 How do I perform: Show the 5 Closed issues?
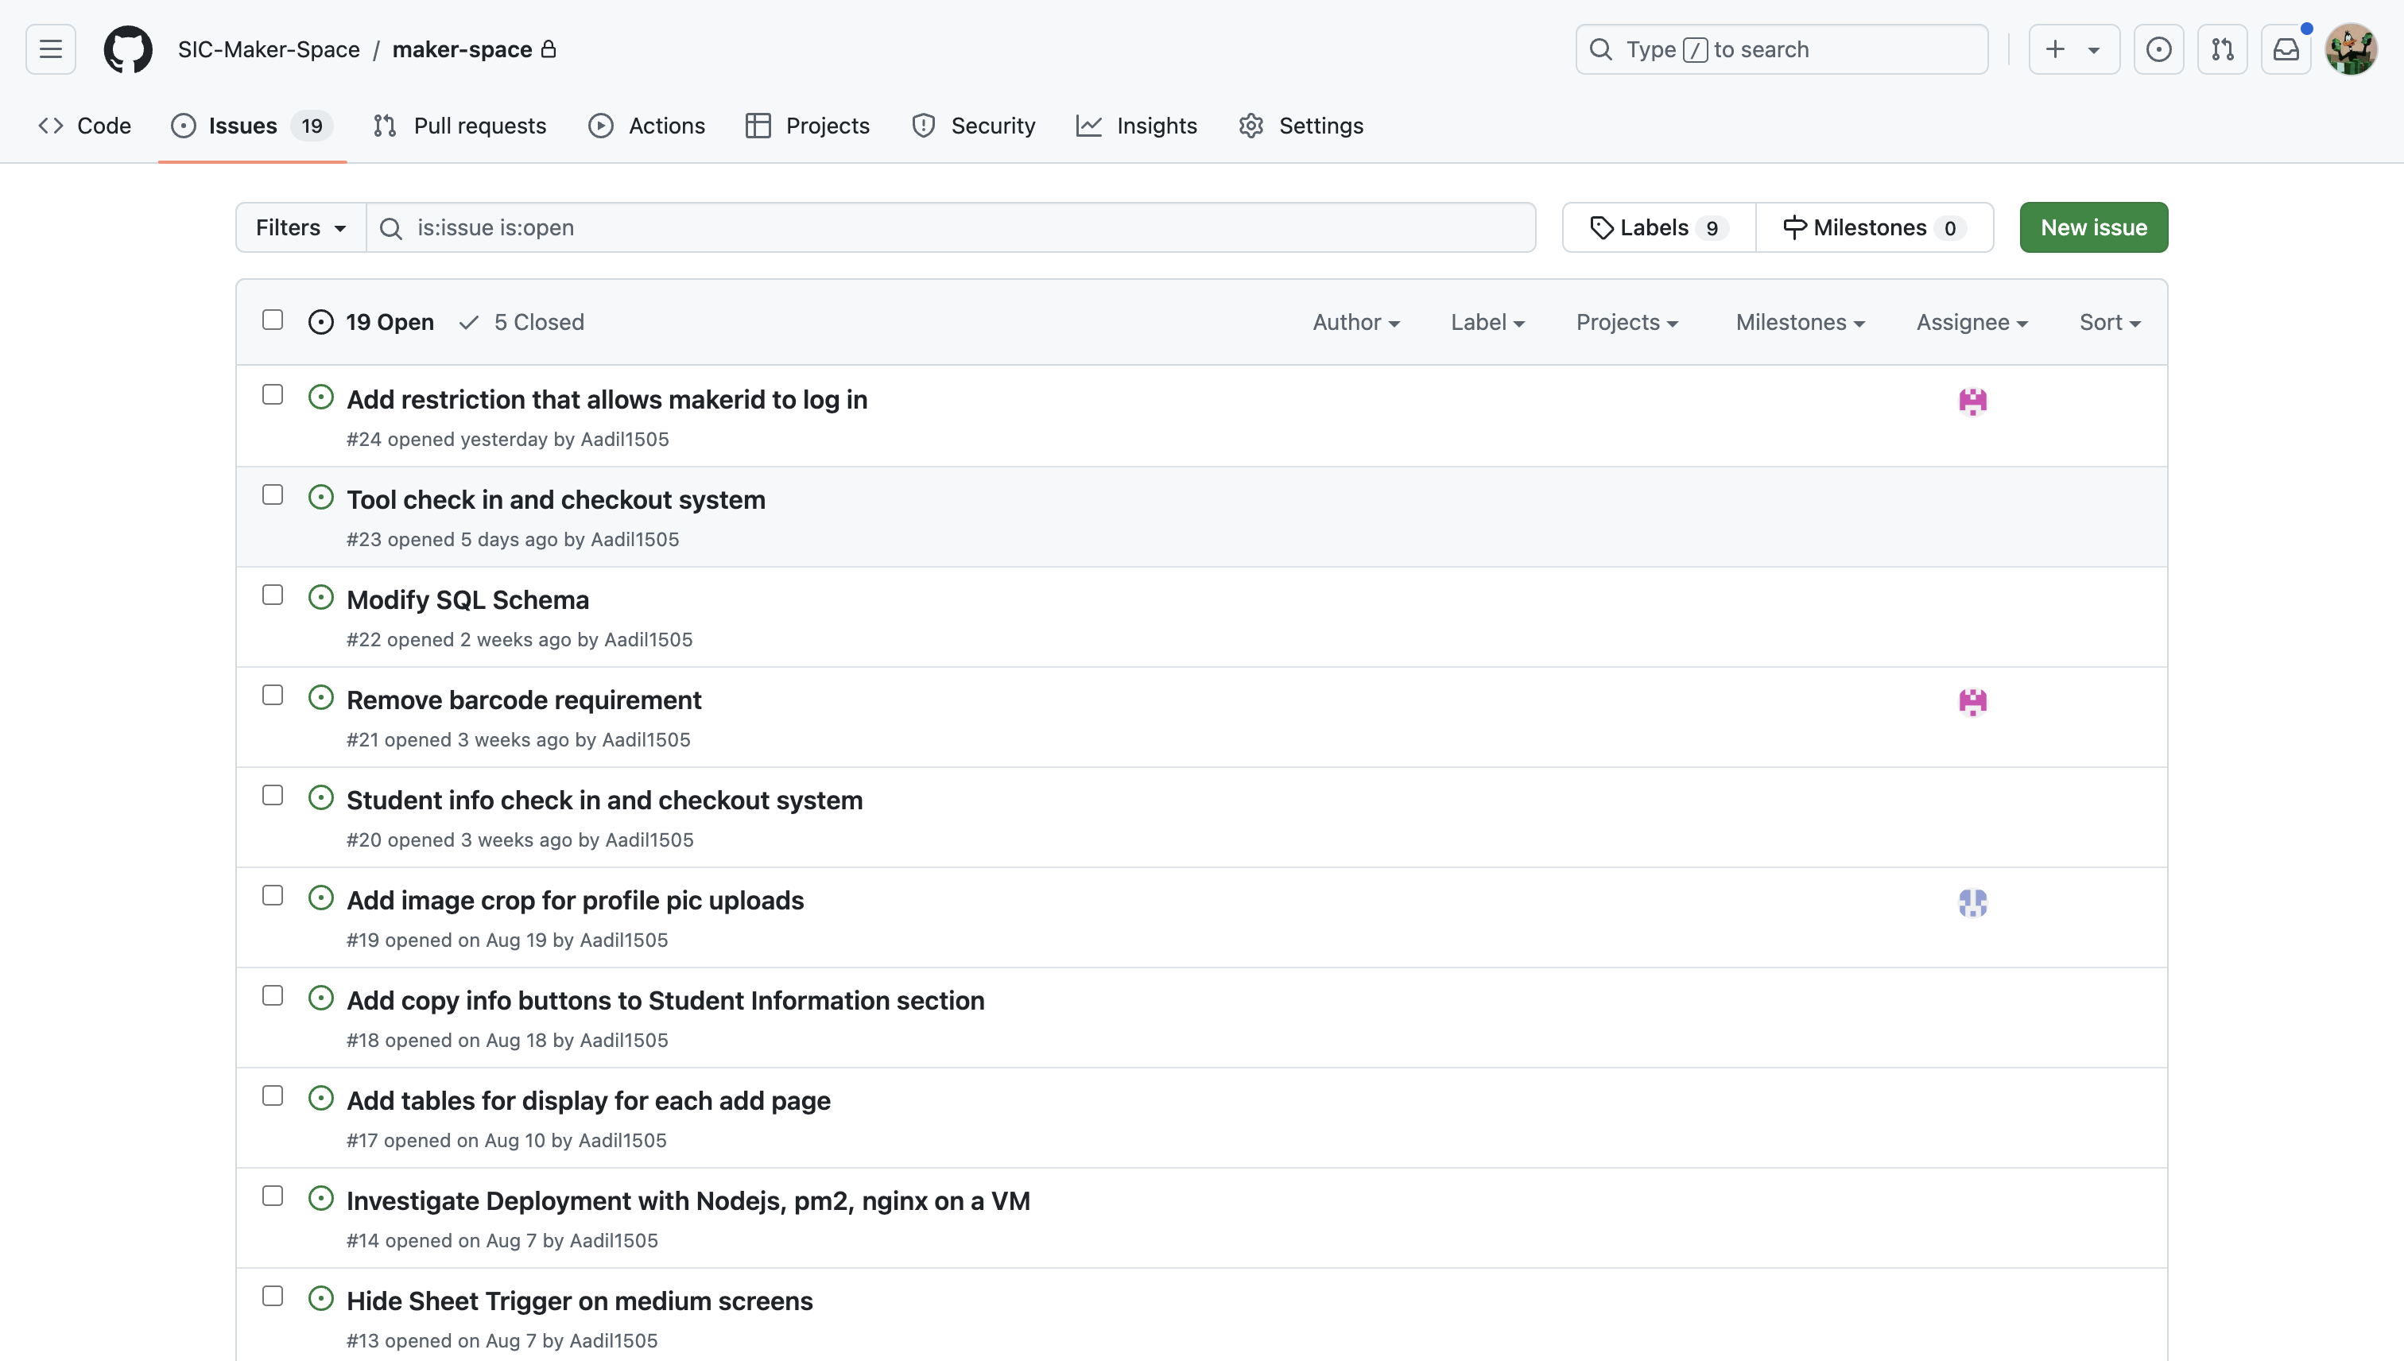[x=522, y=321]
